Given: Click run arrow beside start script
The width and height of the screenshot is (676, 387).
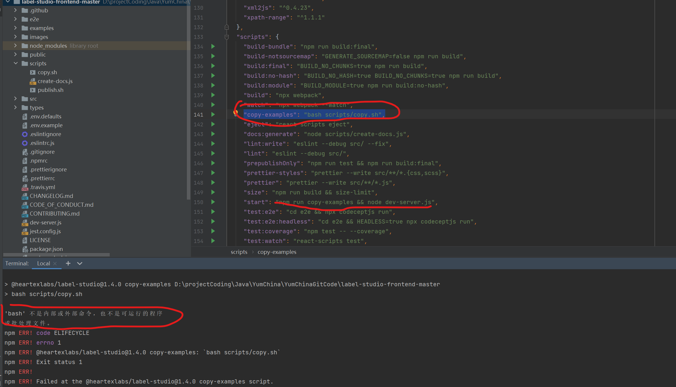Looking at the screenshot, I should 213,202.
